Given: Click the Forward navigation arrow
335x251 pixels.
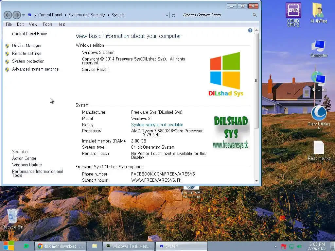Looking at the screenshot, I should 16,15.
